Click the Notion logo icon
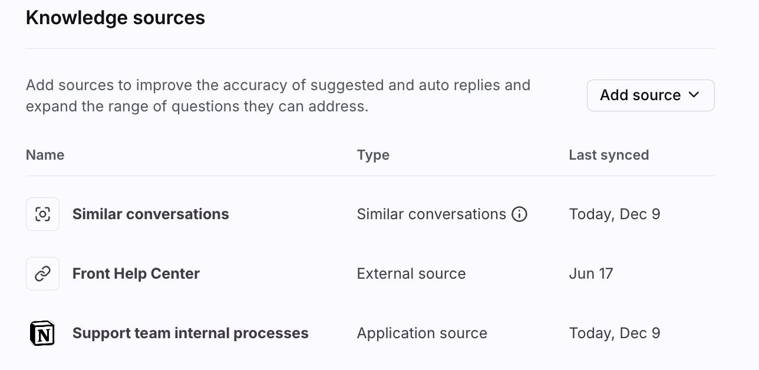Image resolution: width=759 pixels, height=370 pixels. pos(42,333)
